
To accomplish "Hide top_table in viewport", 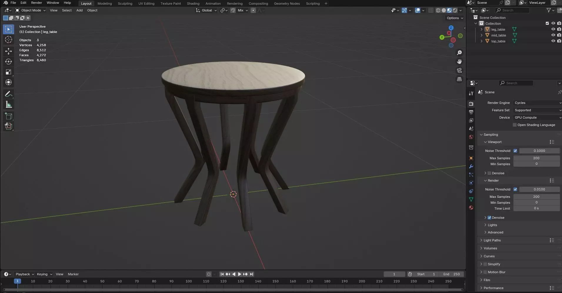I will click(x=553, y=41).
